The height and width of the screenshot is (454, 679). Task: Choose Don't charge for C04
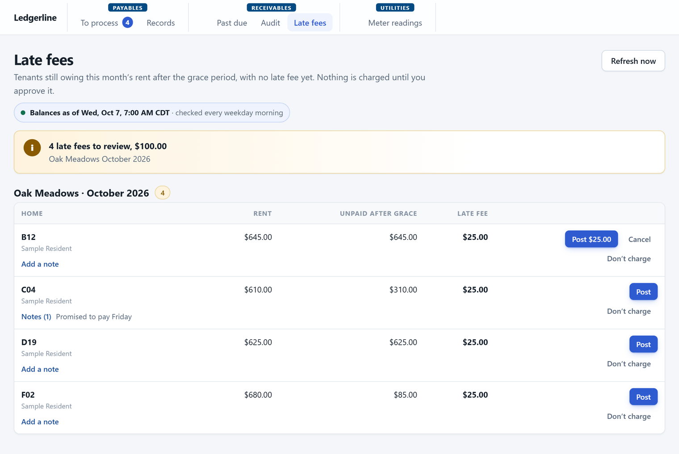[629, 311]
